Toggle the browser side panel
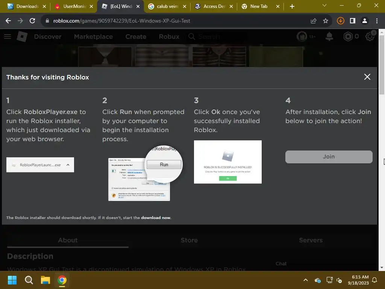Screen dimensions: 385x289 point(353,21)
